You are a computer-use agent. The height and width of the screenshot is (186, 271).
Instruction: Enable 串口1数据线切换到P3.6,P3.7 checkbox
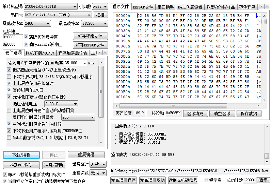pos(9,138)
